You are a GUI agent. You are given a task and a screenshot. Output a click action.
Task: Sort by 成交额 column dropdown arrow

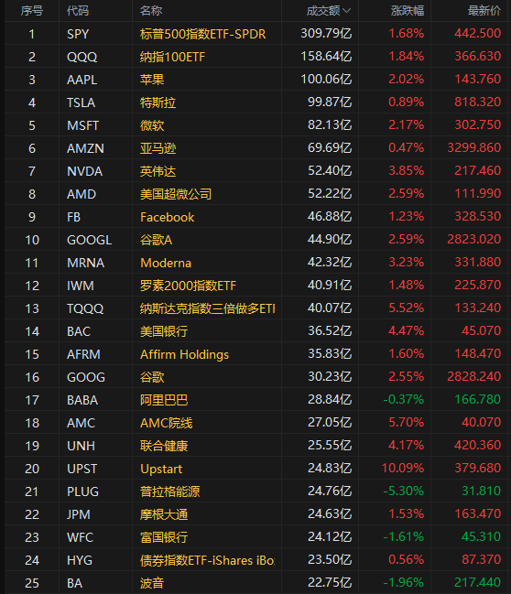point(346,11)
